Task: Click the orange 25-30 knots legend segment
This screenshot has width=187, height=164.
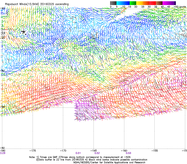Action: pyautogui.click(x=146, y=3)
